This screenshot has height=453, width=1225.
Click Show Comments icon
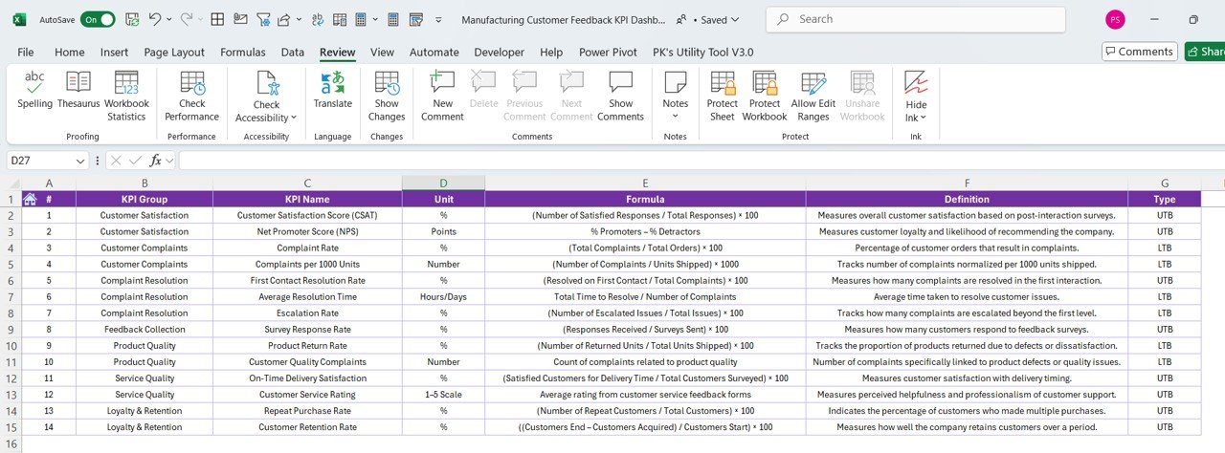[621, 83]
